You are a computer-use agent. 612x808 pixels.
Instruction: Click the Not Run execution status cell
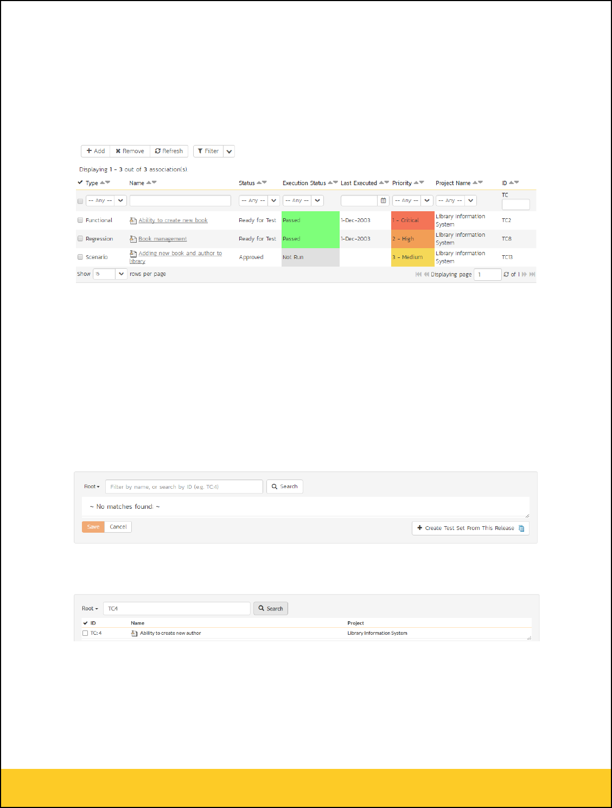[310, 257]
